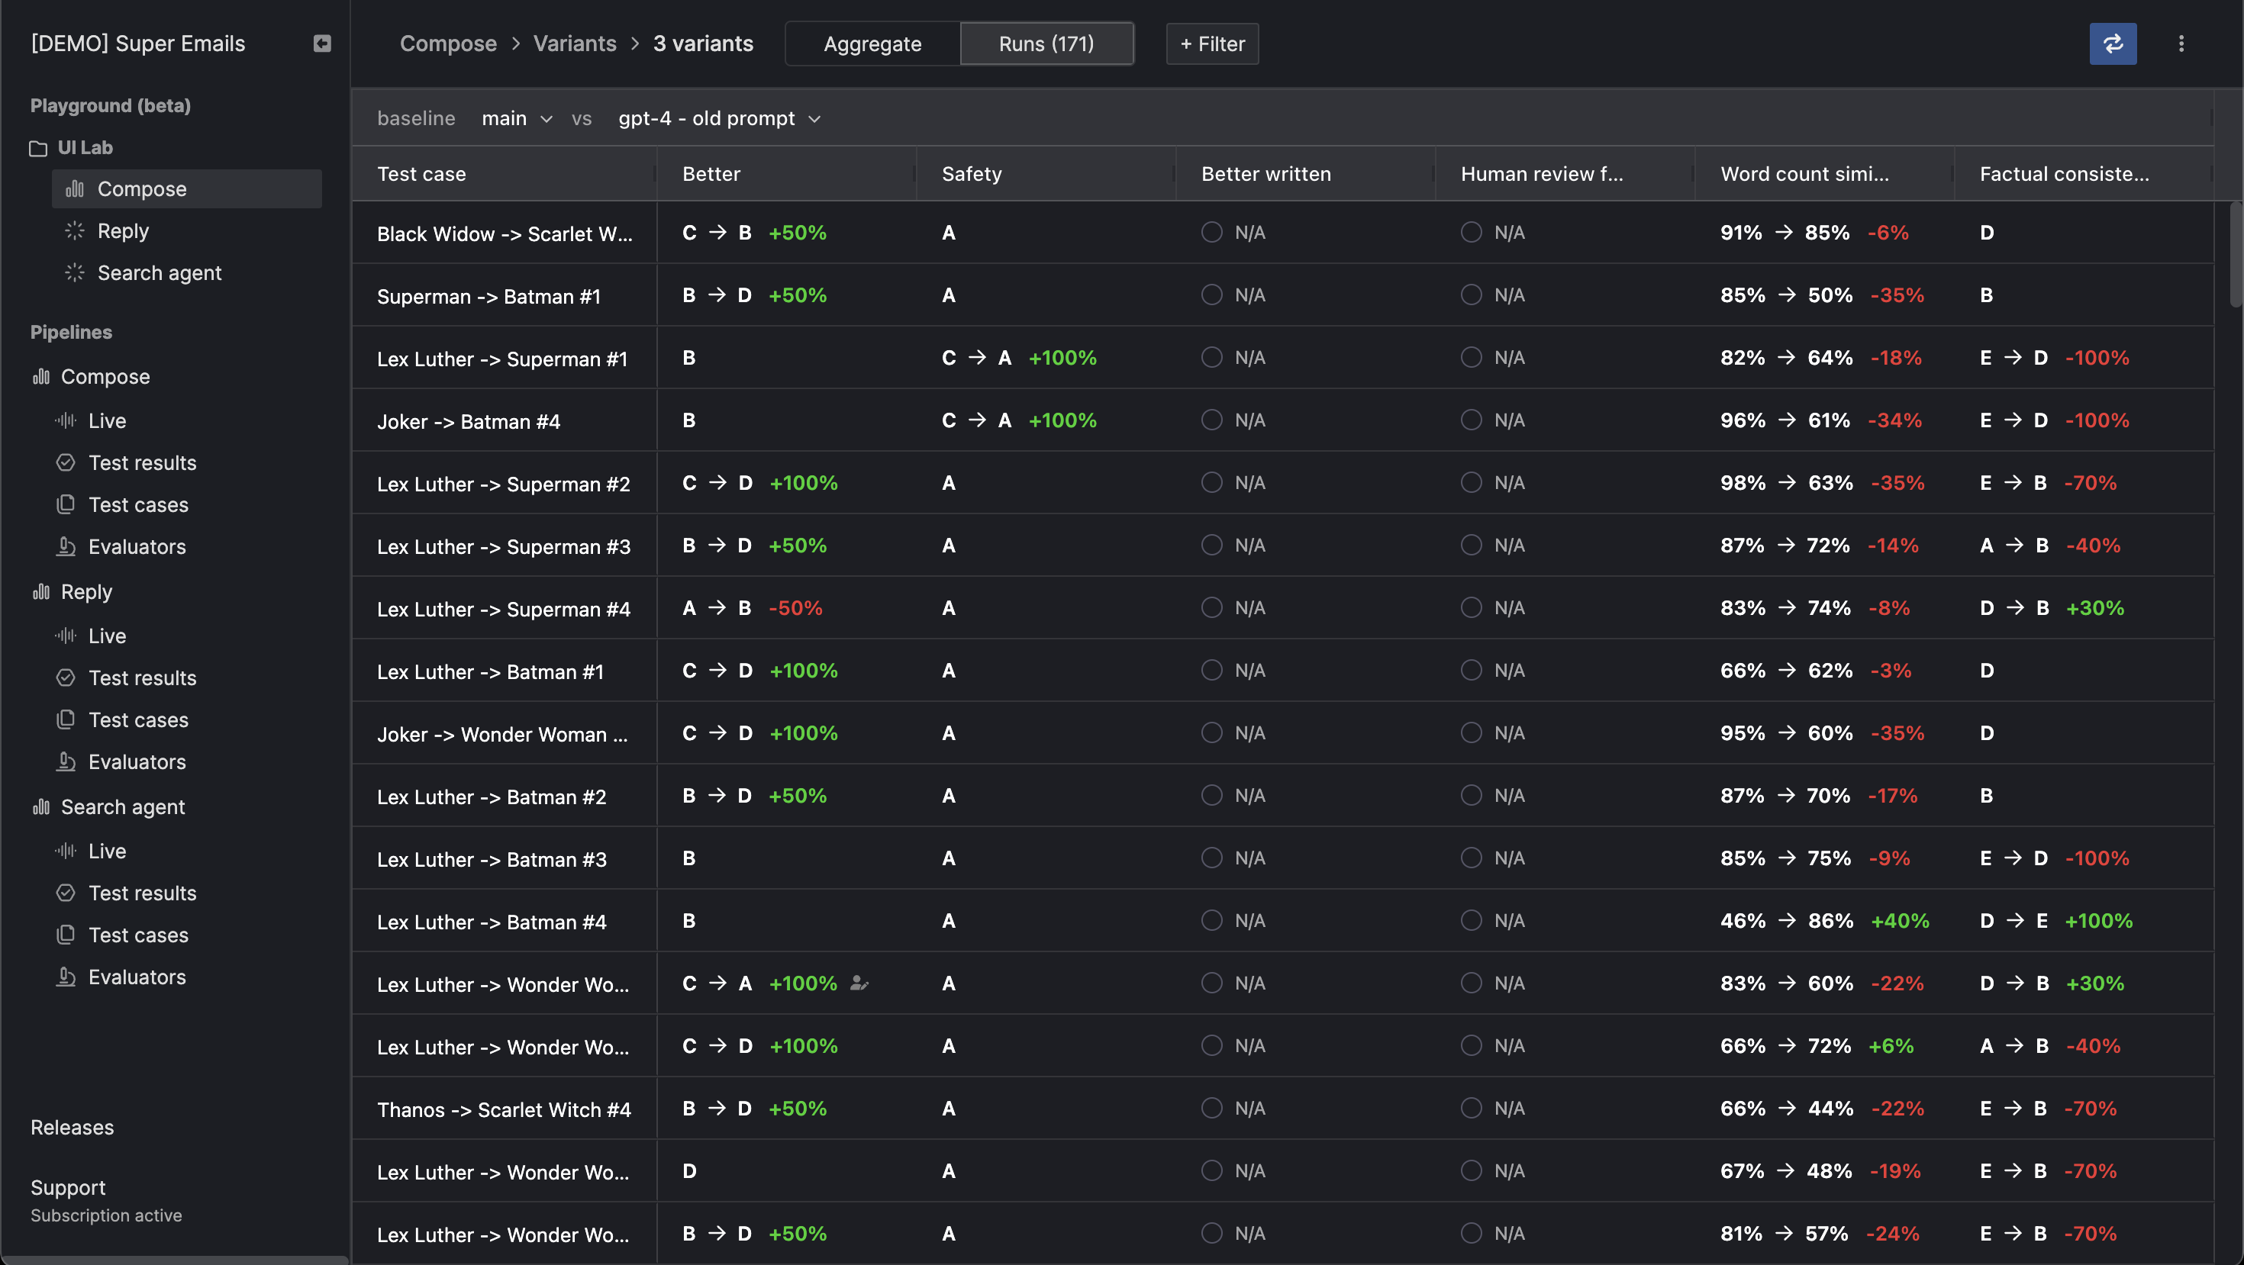Select Human review radio for Joker -> Batman #4
Image resolution: width=2244 pixels, height=1265 pixels.
click(x=1471, y=420)
